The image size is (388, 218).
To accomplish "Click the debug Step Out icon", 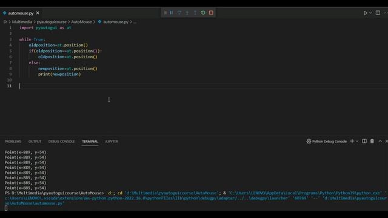I will click(195, 13).
